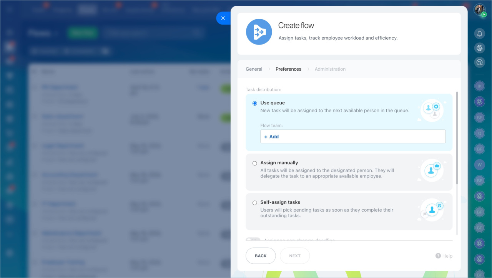Open notifications bell in right sidebar
Screen dimensions: 492x278
tap(479, 34)
